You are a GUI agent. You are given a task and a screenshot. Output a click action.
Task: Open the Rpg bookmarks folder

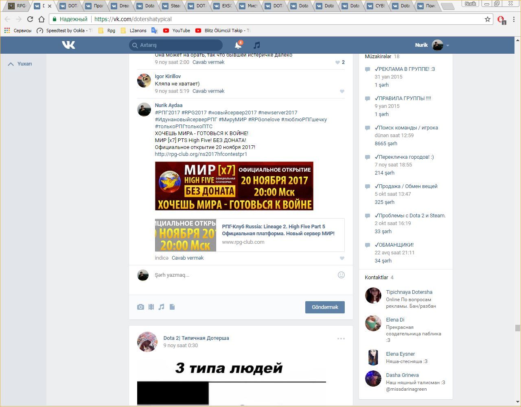click(x=107, y=31)
